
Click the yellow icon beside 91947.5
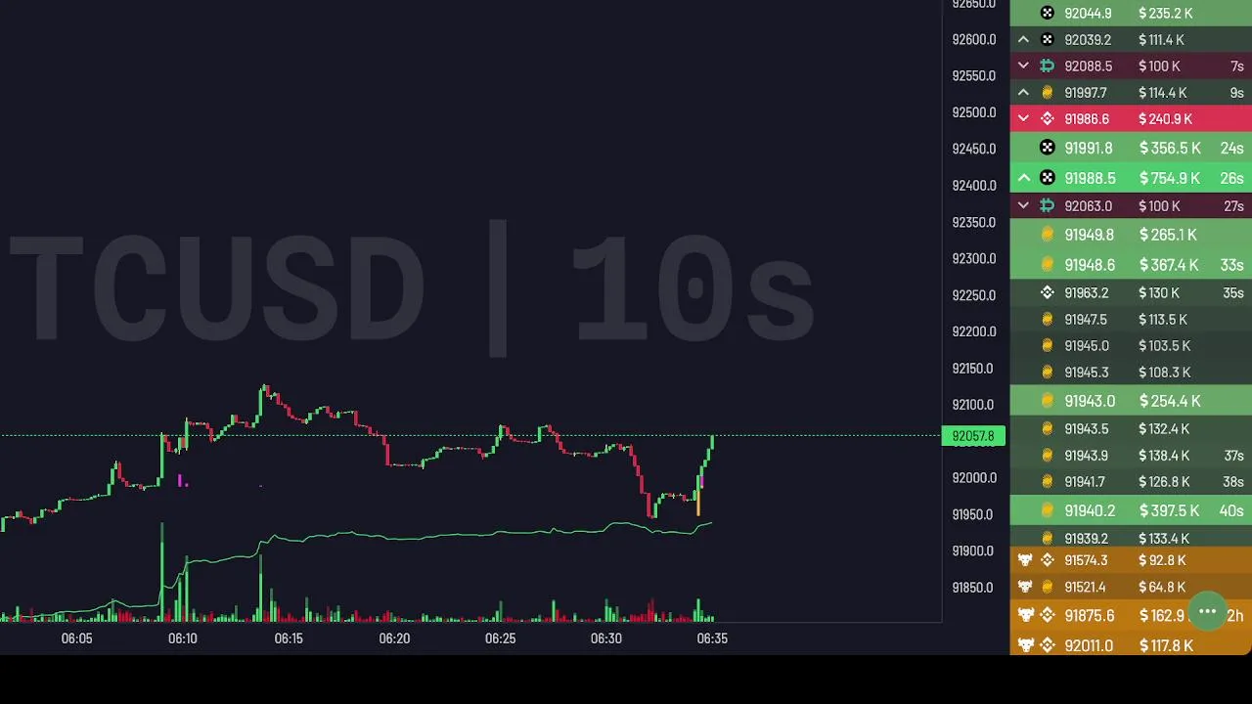(1048, 320)
